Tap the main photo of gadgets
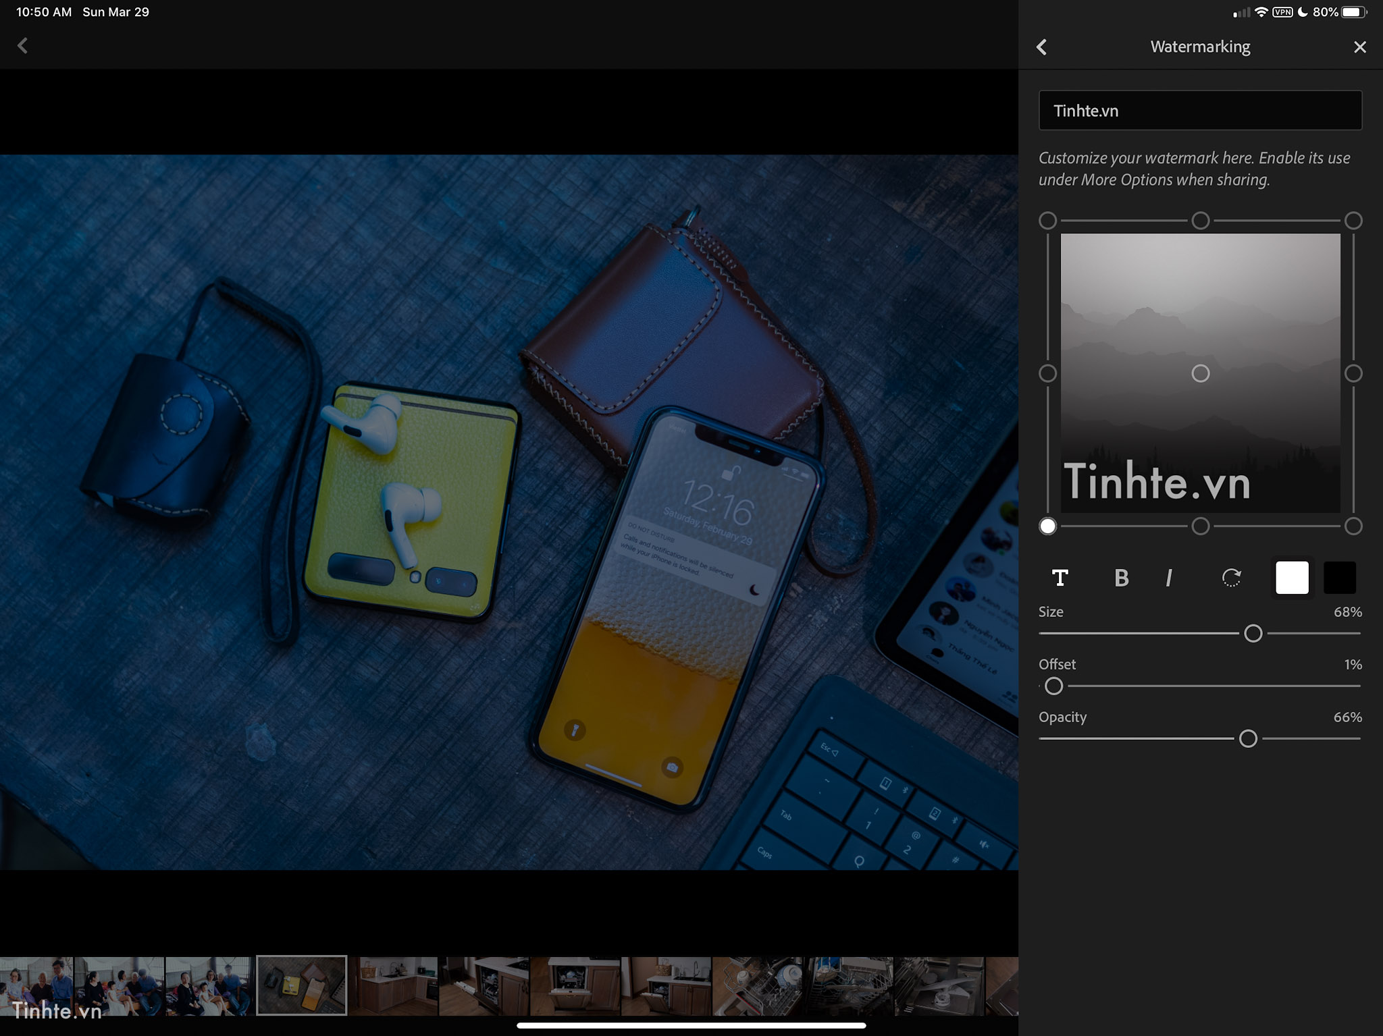Viewport: 1383px width, 1036px height. coord(509,512)
